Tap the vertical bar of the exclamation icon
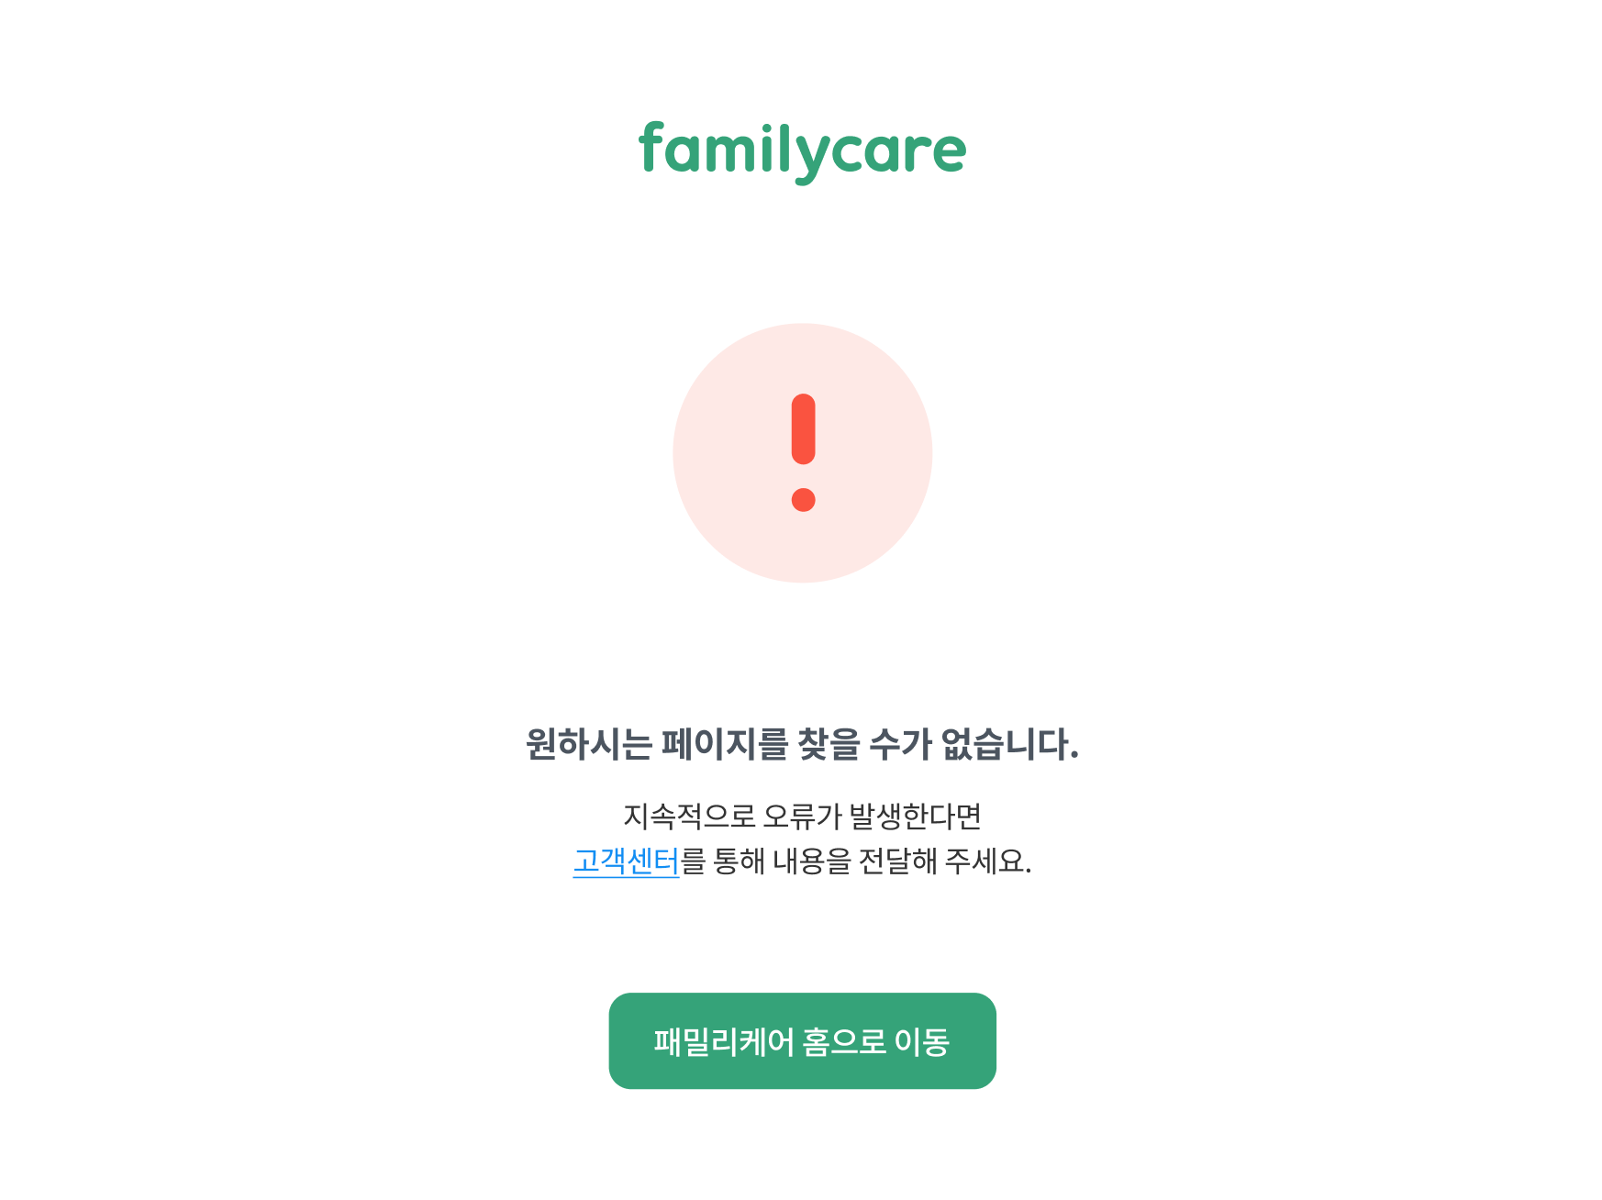This screenshot has width=1602, height=1200. coord(803,428)
